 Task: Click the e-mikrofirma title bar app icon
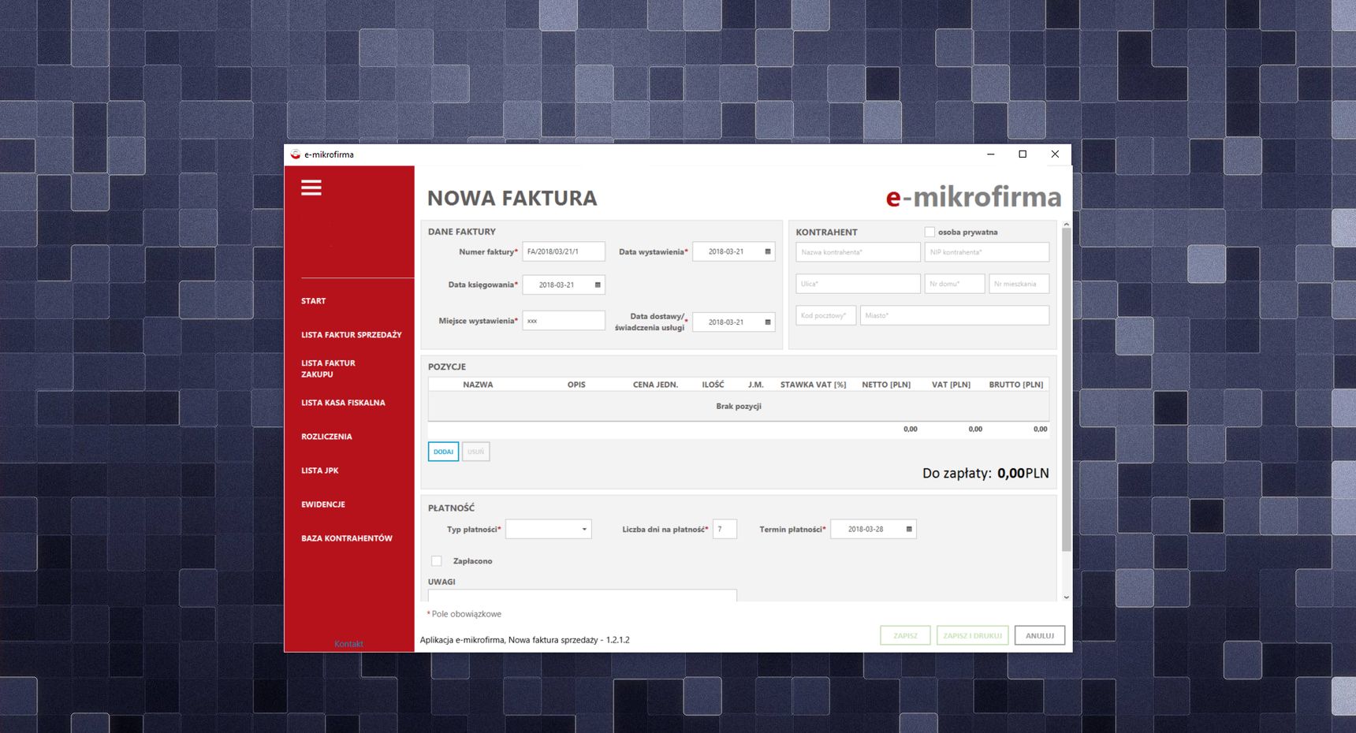point(296,154)
